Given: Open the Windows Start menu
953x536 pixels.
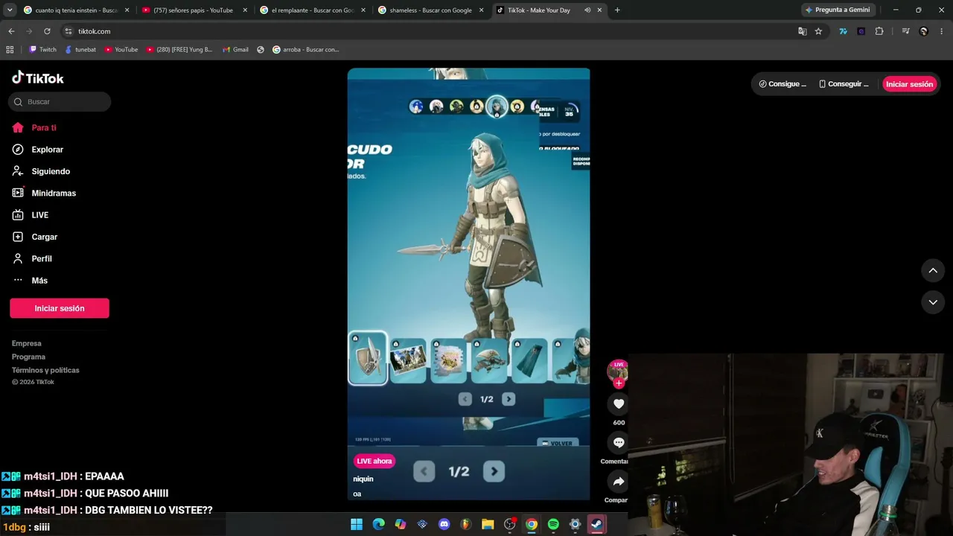Looking at the screenshot, I should (357, 524).
